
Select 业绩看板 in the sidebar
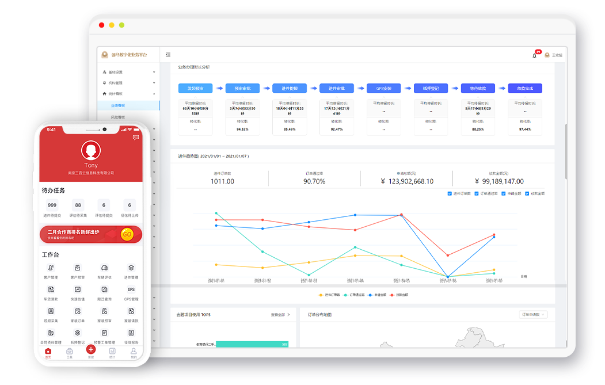119,105
